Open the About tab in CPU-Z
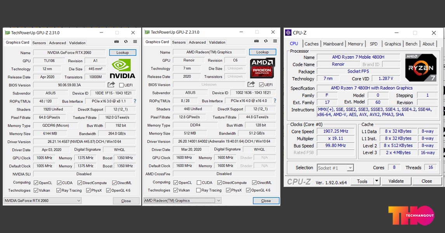Image resolution: width=445 pixels, height=233 pixels. point(428,44)
